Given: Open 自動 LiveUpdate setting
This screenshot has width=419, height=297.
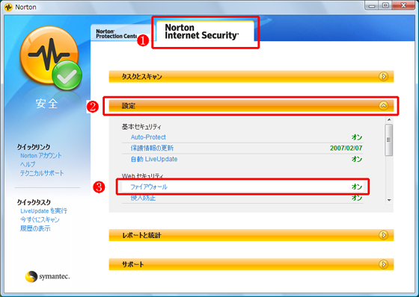Looking at the screenshot, I should pos(154,159).
